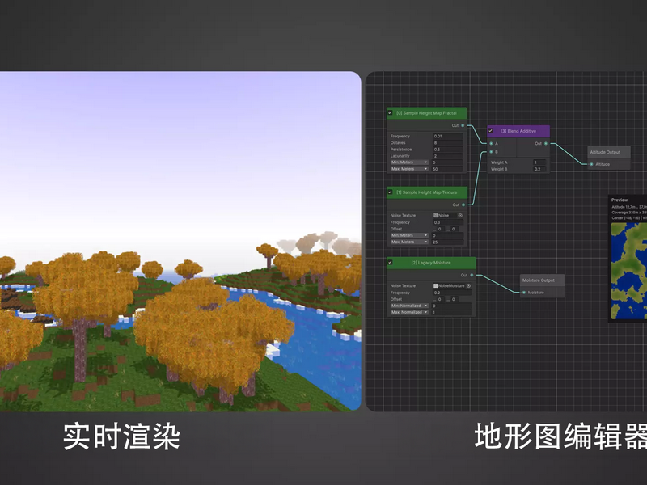Click the Octaves field showing 8

(448, 143)
